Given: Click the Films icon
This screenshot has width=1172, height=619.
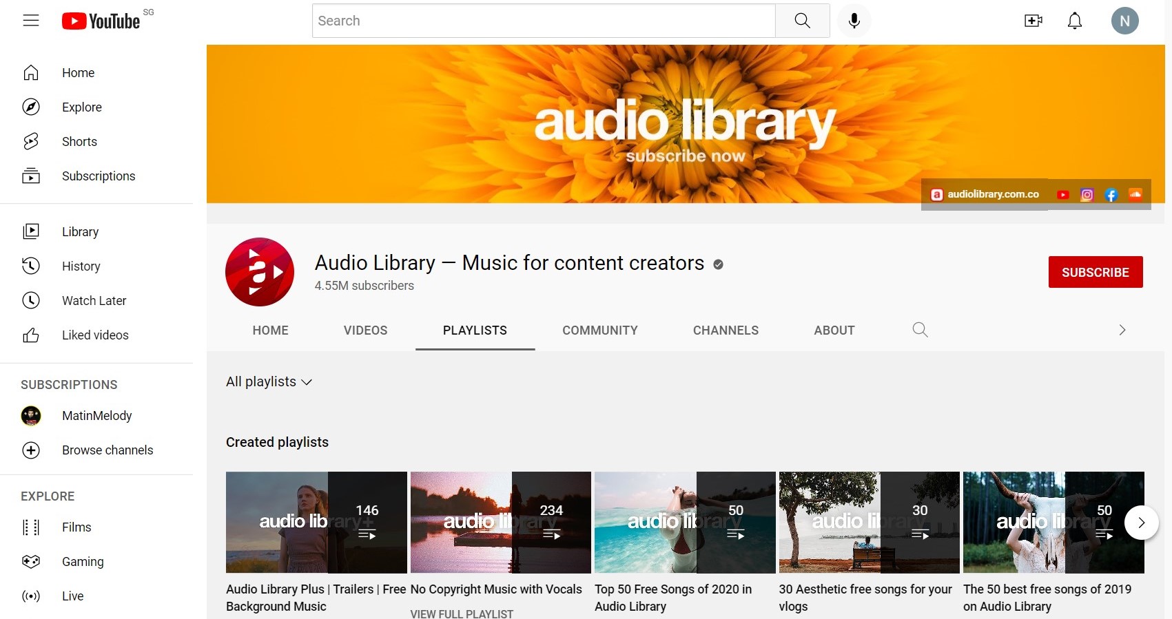Looking at the screenshot, I should [x=31, y=527].
